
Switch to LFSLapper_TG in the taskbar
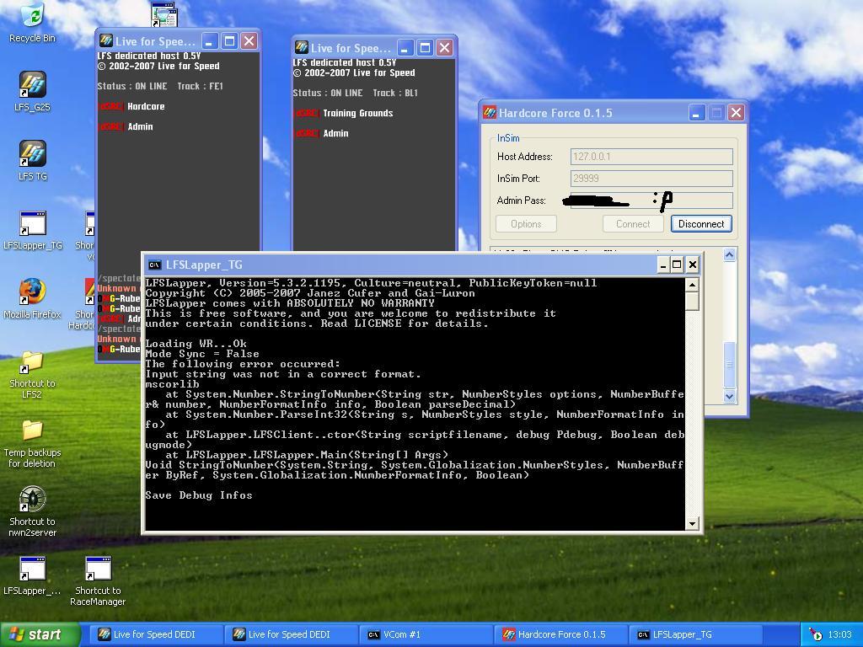[x=695, y=634]
